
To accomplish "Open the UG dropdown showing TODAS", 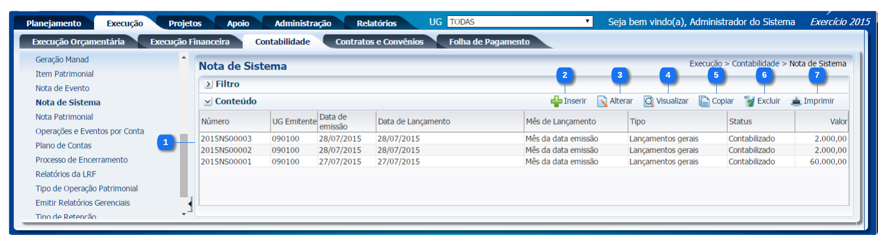I will [519, 22].
